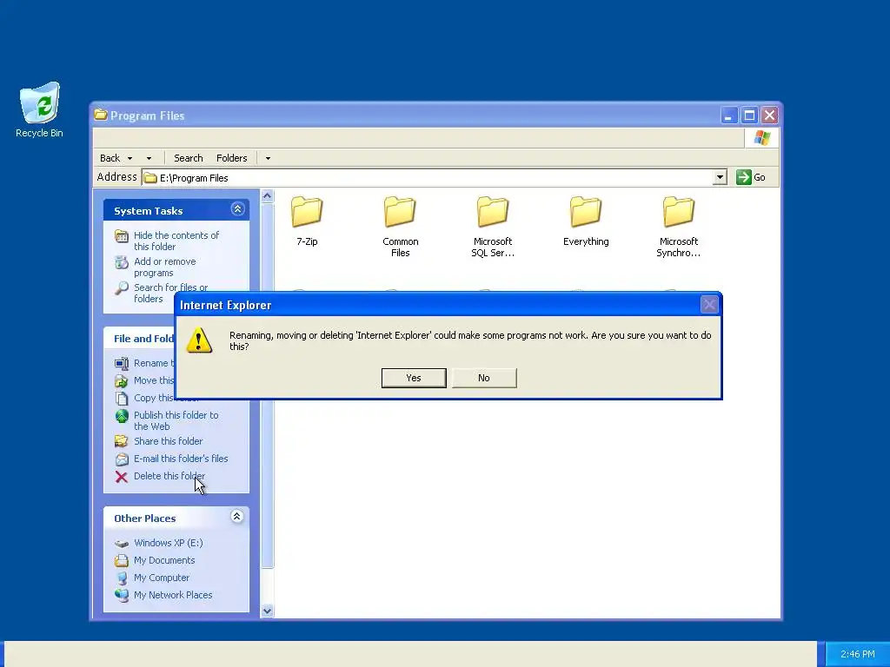Open the My Documents link
Viewport: 890px width, 667px height.
pos(164,560)
